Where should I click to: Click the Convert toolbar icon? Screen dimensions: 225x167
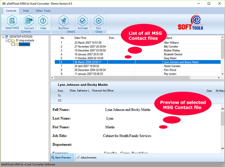[29, 21]
